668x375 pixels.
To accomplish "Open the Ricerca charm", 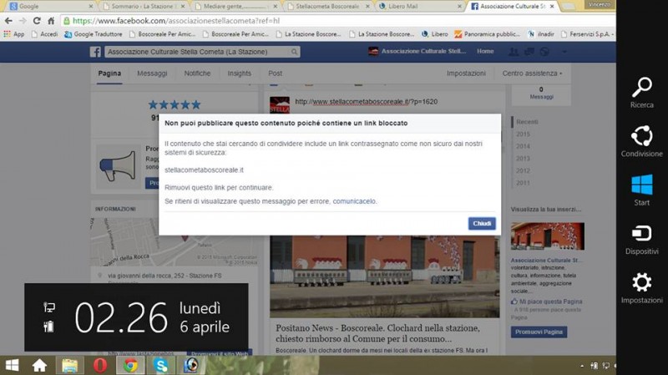I will pyautogui.click(x=641, y=93).
